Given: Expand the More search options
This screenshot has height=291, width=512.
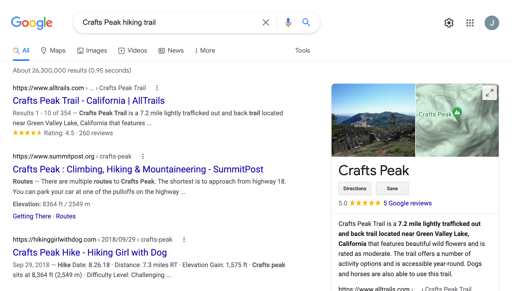Looking at the screenshot, I should tap(205, 51).
